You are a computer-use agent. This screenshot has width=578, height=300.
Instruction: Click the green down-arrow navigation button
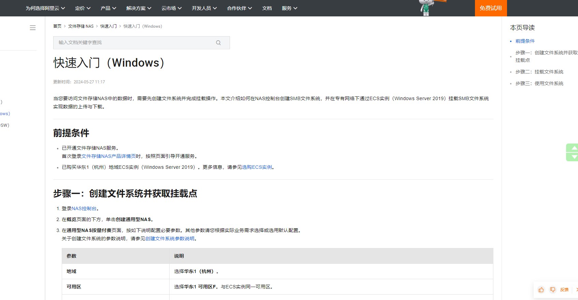[x=573, y=157]
